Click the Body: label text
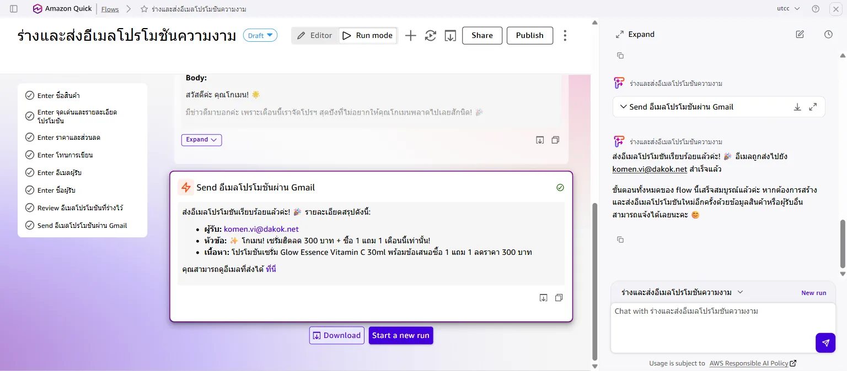The image size is (847, 371). [x=196, y=78]
